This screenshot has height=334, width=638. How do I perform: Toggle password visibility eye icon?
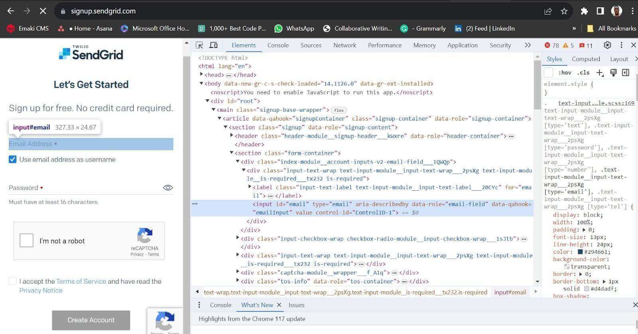168,188
